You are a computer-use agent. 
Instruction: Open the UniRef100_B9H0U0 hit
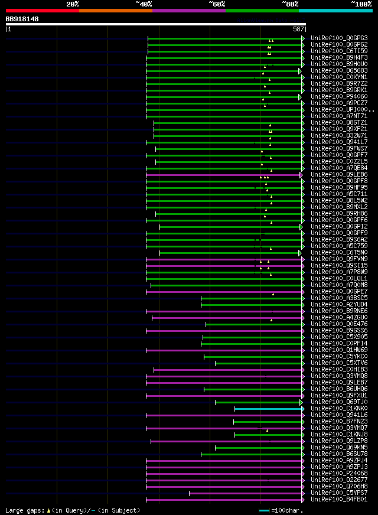tap(339, 64)
